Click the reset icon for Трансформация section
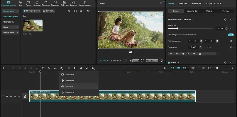This screenshot has width=237, height=117. pos(225,20)
